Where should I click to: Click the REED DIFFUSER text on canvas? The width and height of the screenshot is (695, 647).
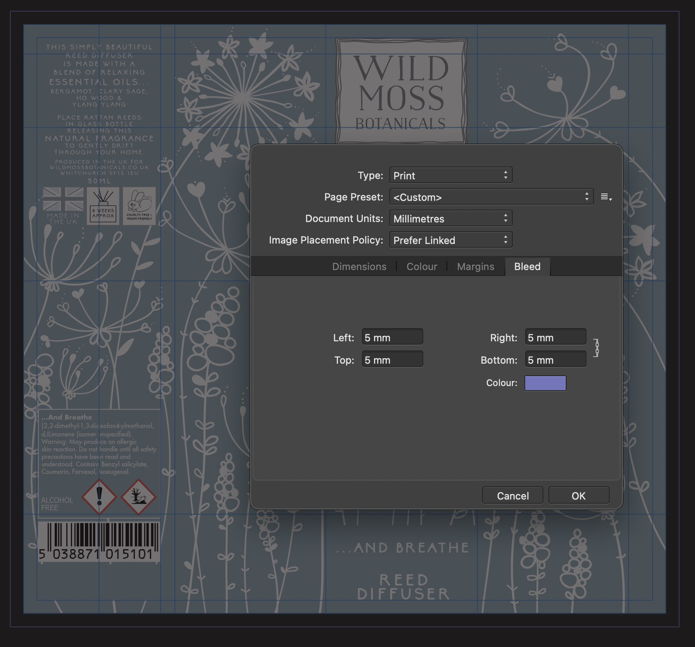coord(403,587)
